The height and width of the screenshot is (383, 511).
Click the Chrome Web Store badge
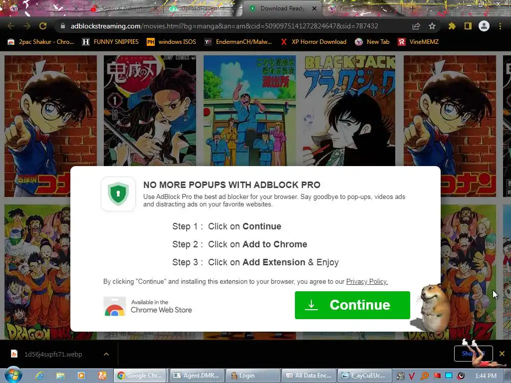[x=148, y=306]
